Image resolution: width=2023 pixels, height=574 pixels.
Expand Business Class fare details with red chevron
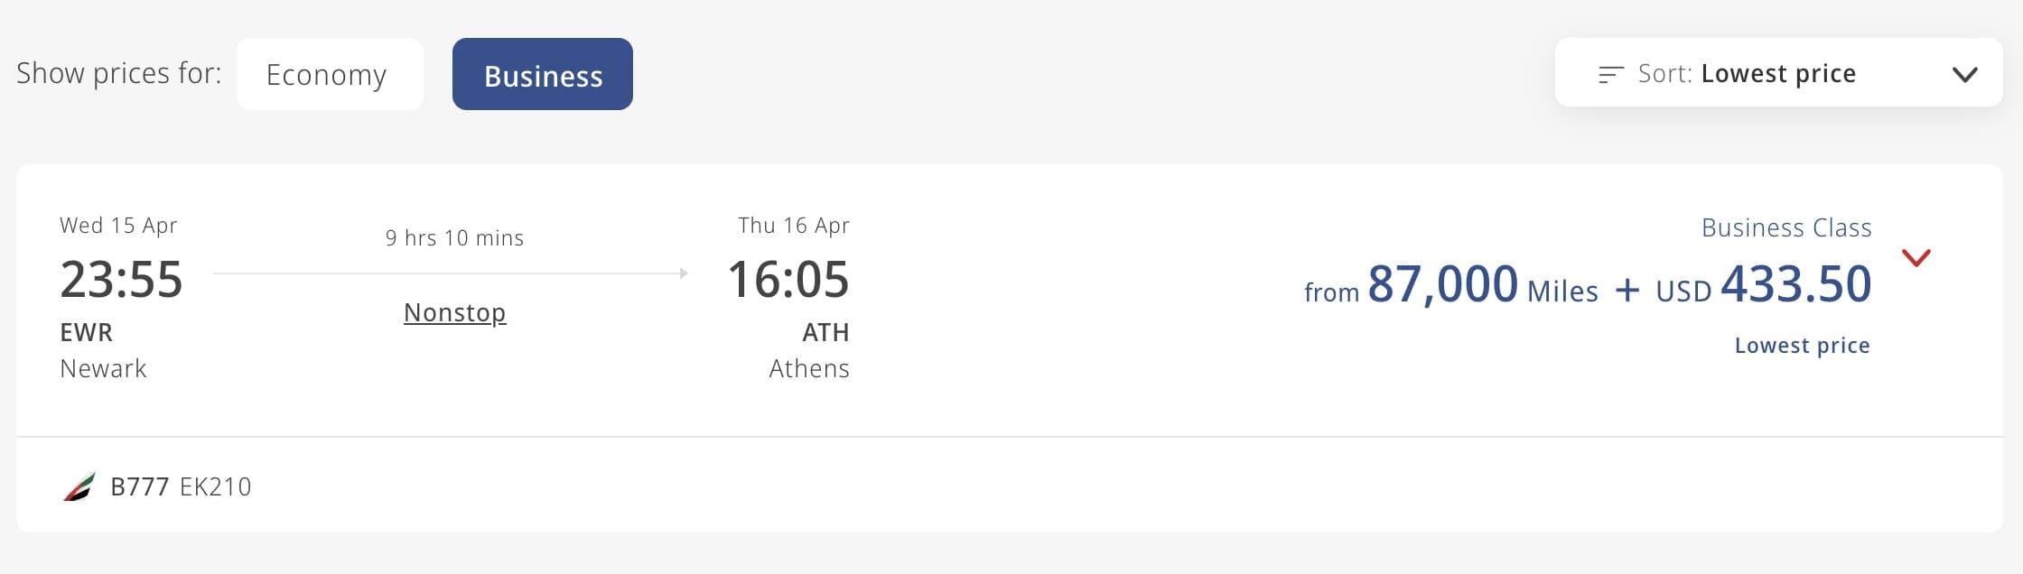pyautogui.click(x=1915, y=260)
